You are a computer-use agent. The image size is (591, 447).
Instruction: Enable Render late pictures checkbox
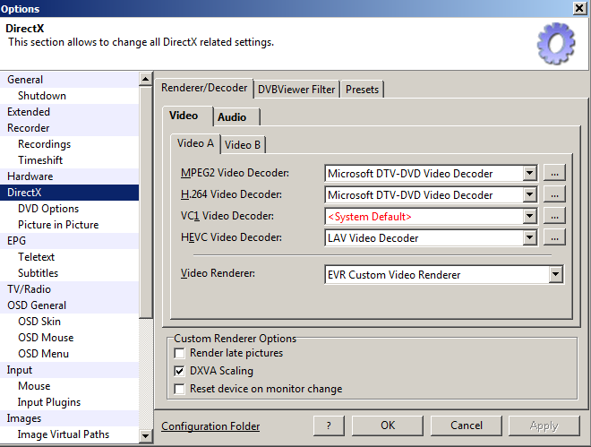pyautogui.click(x=180, y=354)
